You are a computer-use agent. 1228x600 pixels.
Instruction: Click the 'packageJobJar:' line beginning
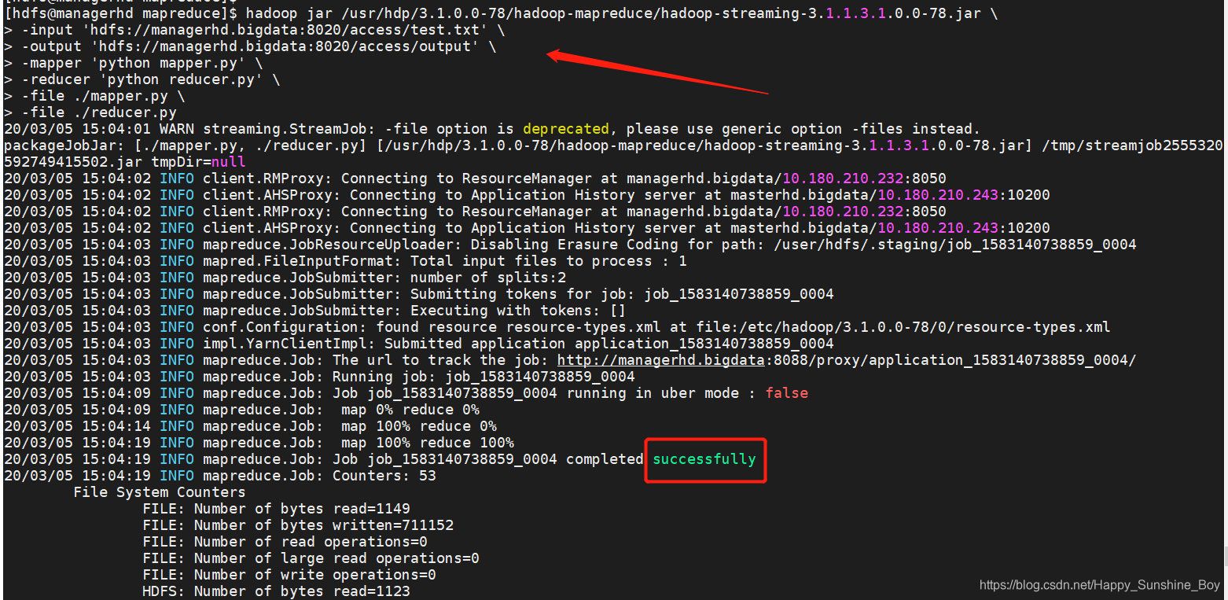[x=64, y=145]
